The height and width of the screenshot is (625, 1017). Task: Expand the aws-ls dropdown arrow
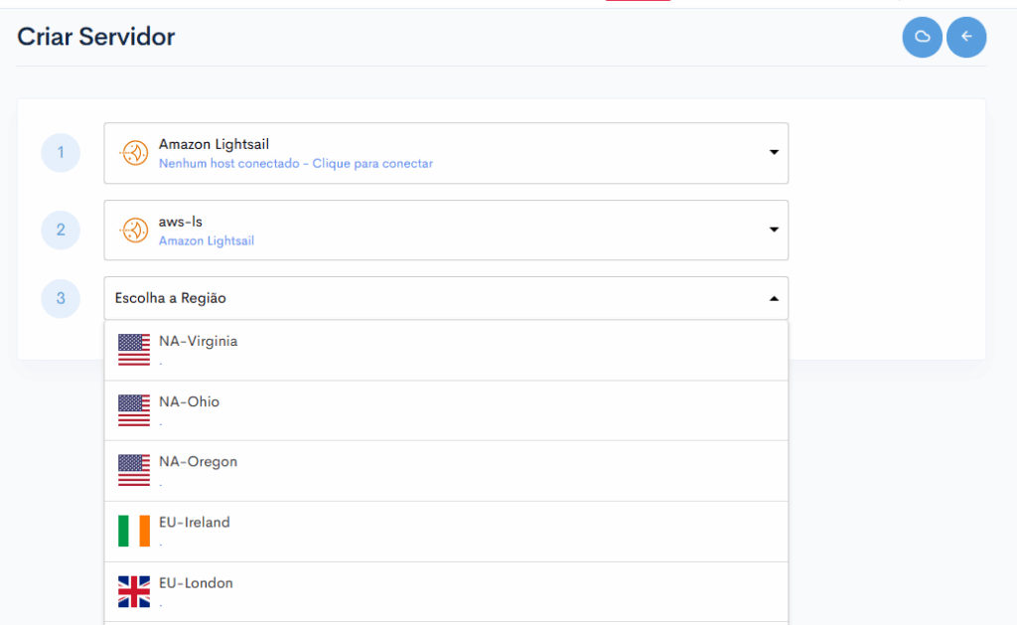pos(773,230)
